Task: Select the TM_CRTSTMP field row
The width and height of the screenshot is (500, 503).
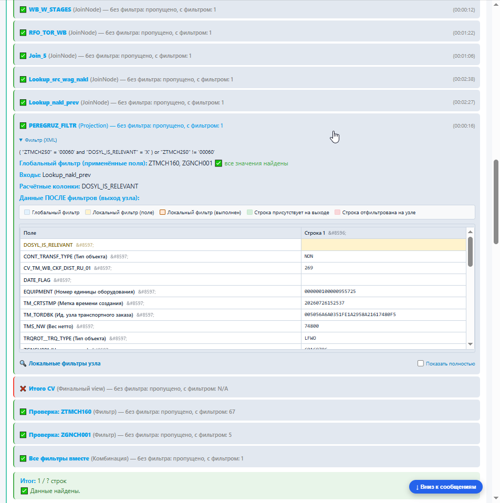Action: tap(161, 303)
